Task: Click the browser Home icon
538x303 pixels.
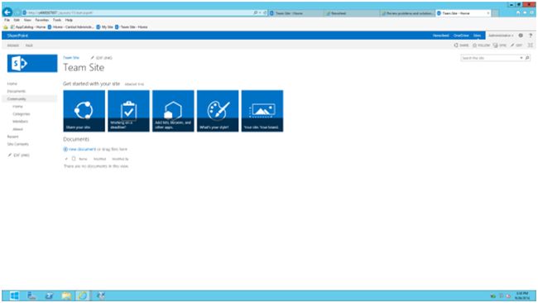Action: click(518, 12)
